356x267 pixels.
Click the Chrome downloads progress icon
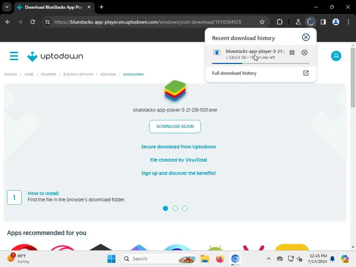click(310, 22)
